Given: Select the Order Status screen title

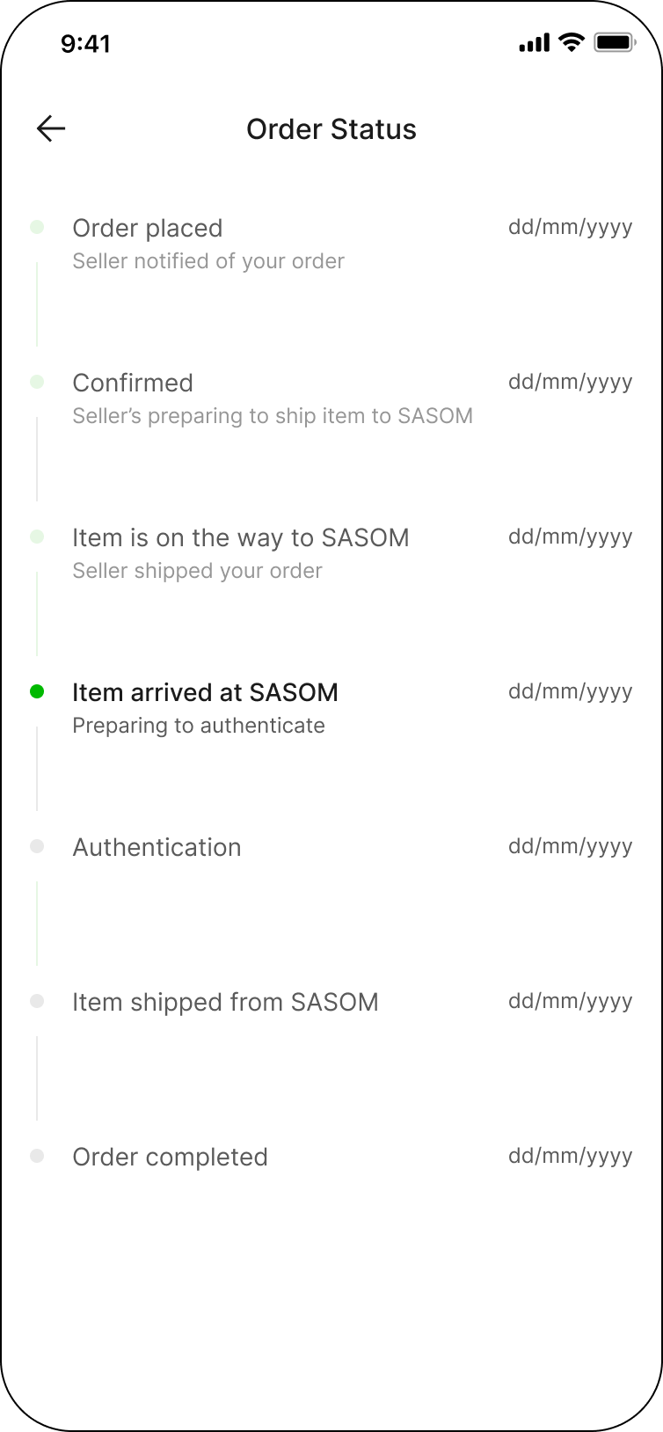Looking at the screenshot, I should [x=331, y=129].
